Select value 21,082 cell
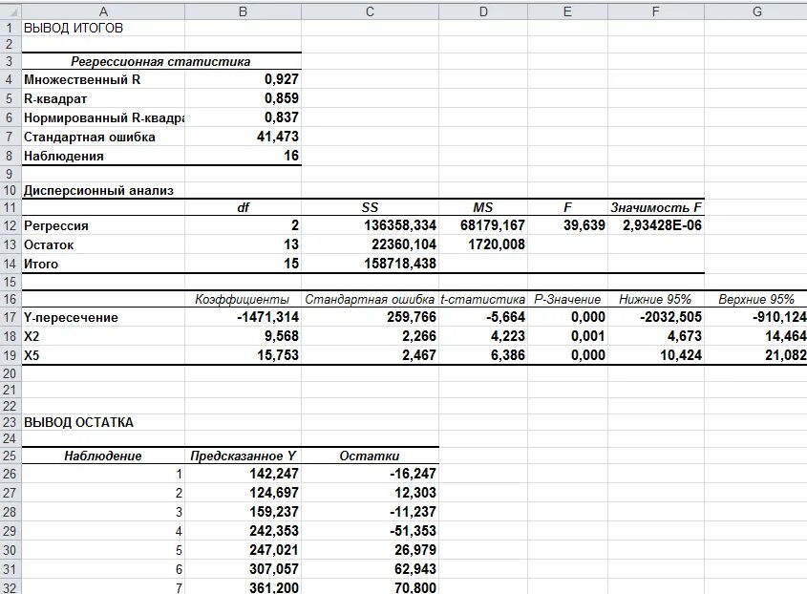Screen dimensions: 807x594 756,355
